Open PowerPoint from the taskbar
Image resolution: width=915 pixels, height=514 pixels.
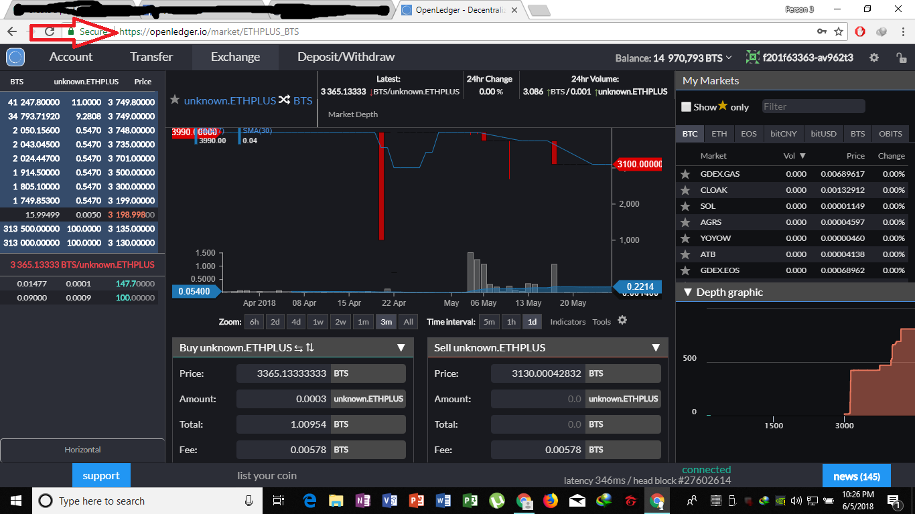pyautogui.click(x=417, y=501)
